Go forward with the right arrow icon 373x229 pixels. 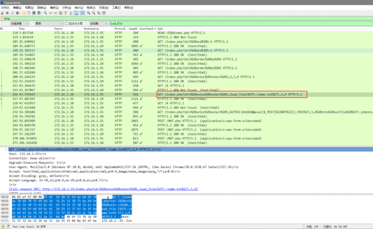pos(56,13)
